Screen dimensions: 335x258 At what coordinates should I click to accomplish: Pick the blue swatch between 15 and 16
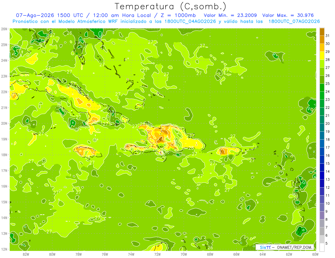[x=322, y=159]
